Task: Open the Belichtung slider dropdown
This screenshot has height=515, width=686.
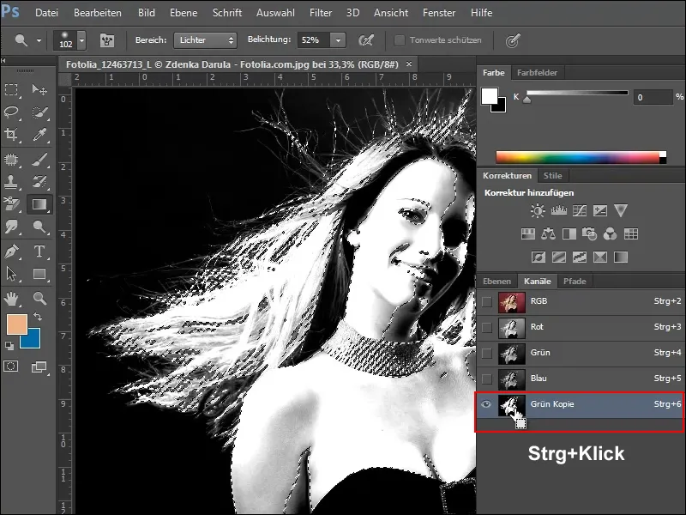Action: click(338, 40)
